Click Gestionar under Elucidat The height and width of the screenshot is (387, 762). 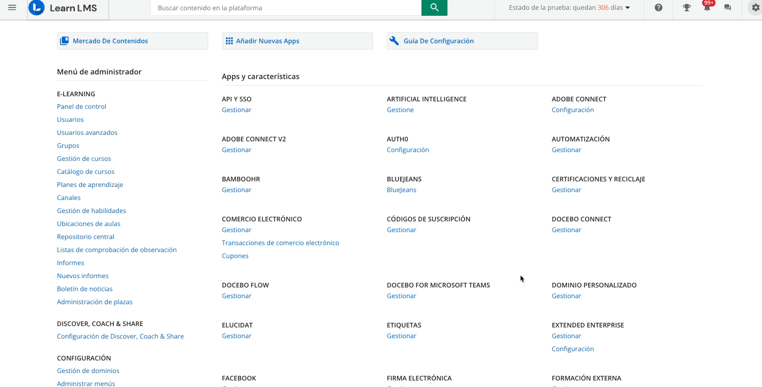[236, 336]
